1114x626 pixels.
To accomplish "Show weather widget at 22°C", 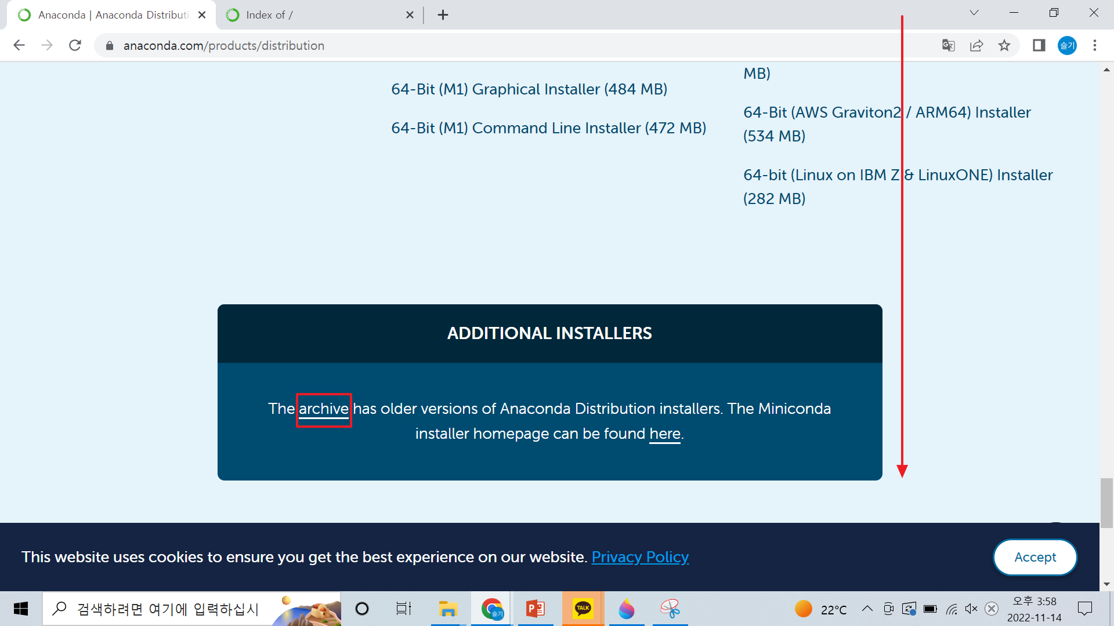I will click(821, 609).
